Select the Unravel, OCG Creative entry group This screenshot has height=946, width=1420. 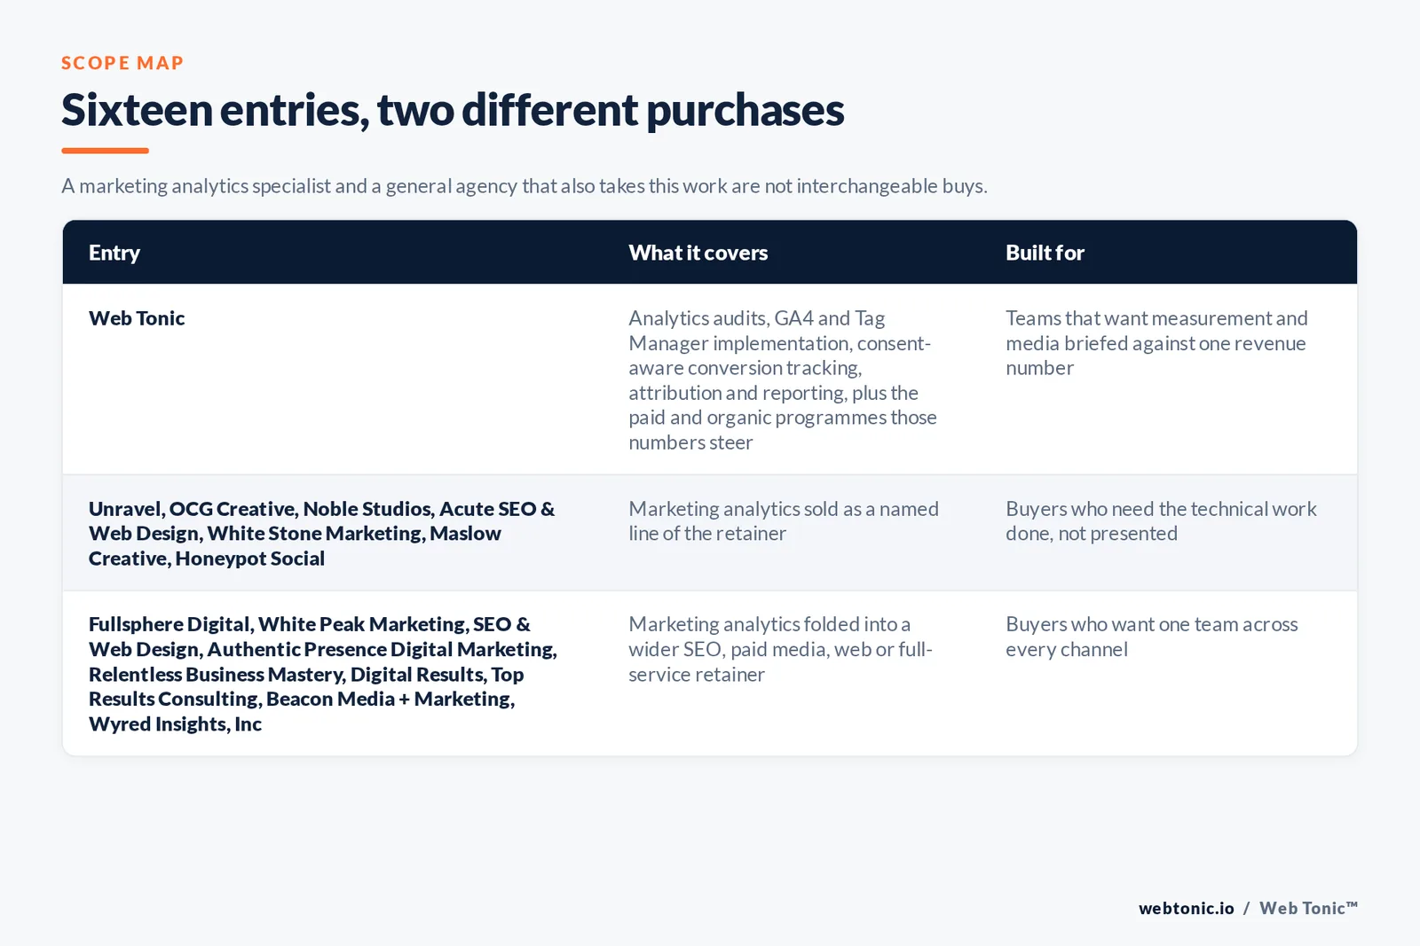click(x=322, y=534)
